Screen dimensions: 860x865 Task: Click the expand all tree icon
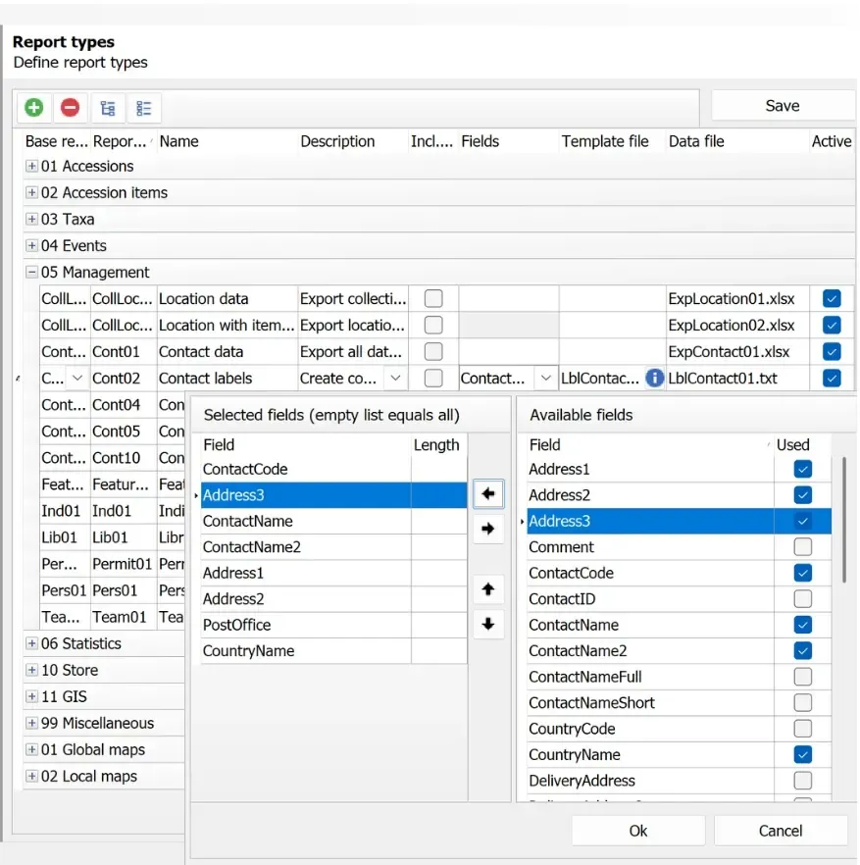108,108
